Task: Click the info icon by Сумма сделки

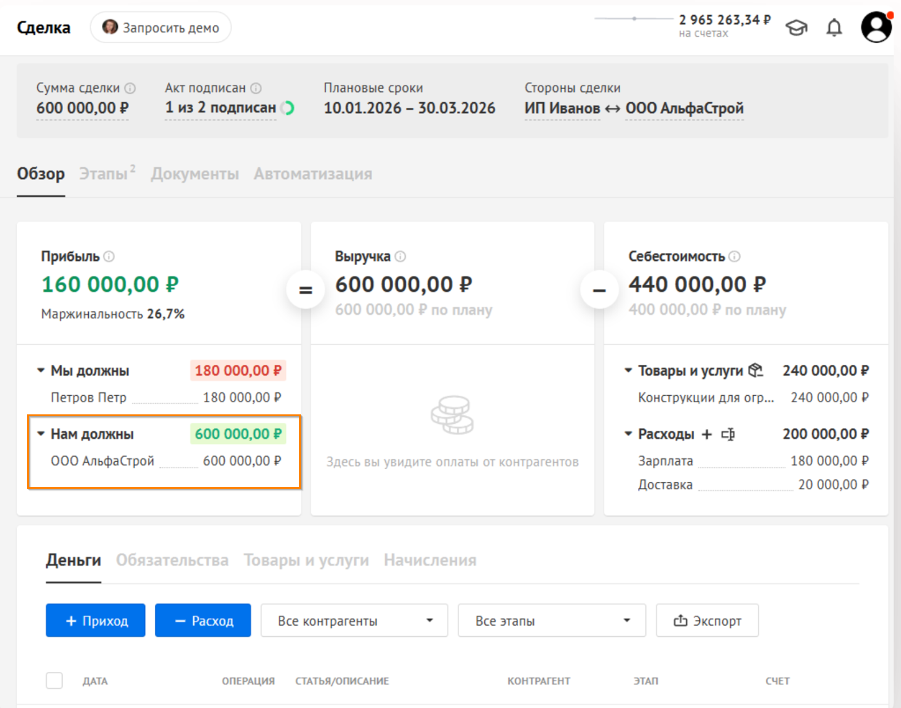Action: click(x=131, y=88)
